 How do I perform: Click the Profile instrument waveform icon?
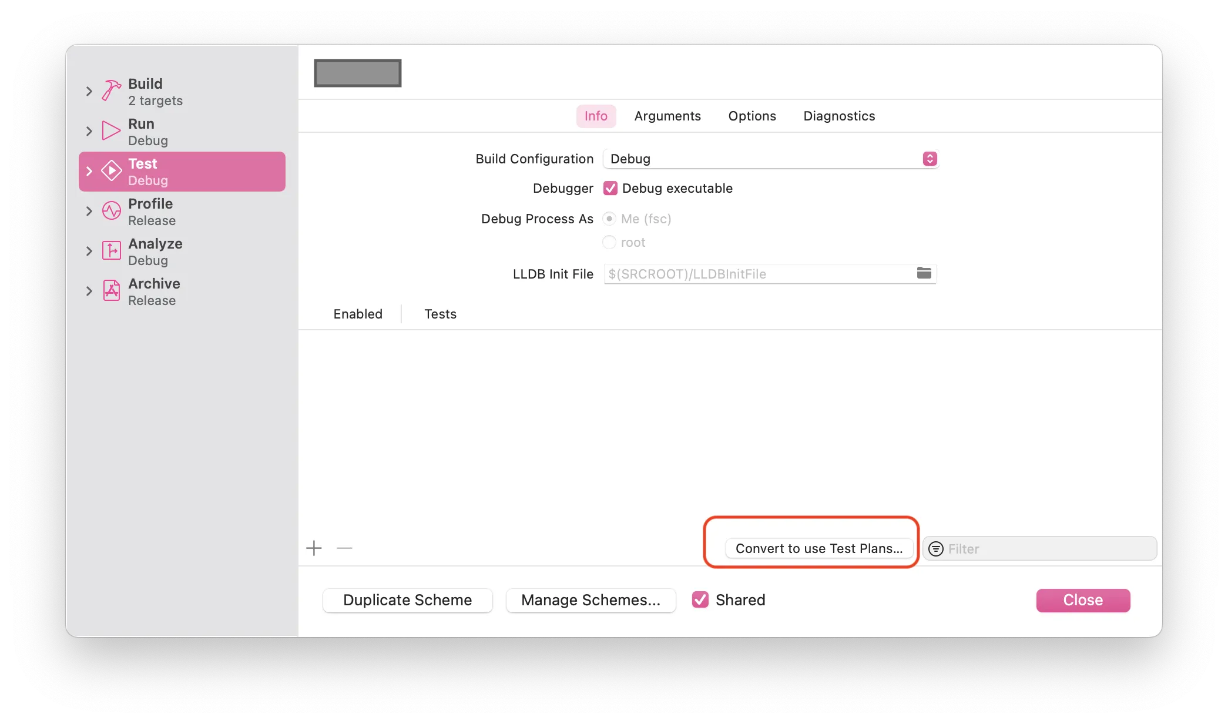click(111, 210)
